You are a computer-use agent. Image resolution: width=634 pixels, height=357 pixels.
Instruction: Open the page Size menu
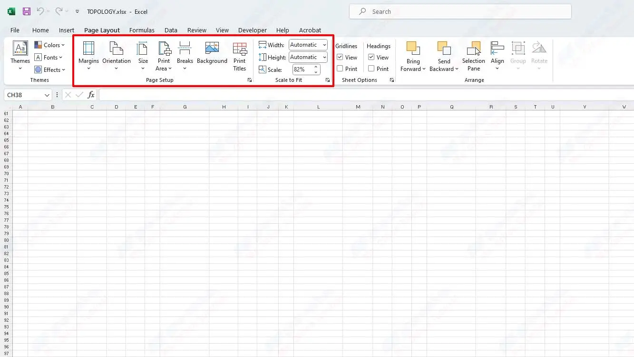click(143, 55)
